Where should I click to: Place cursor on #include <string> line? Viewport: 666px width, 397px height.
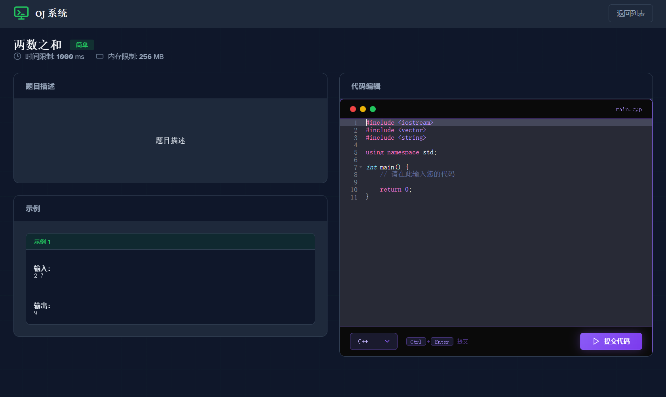(396, 138)
